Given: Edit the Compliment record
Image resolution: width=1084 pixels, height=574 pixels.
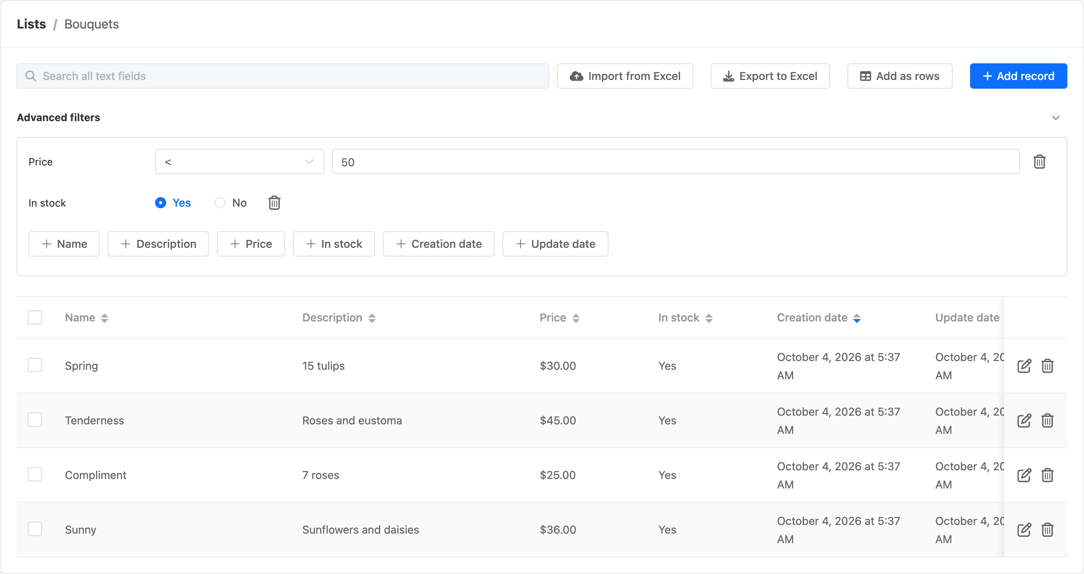Looking at the screenshot, I should [1024, 475].
